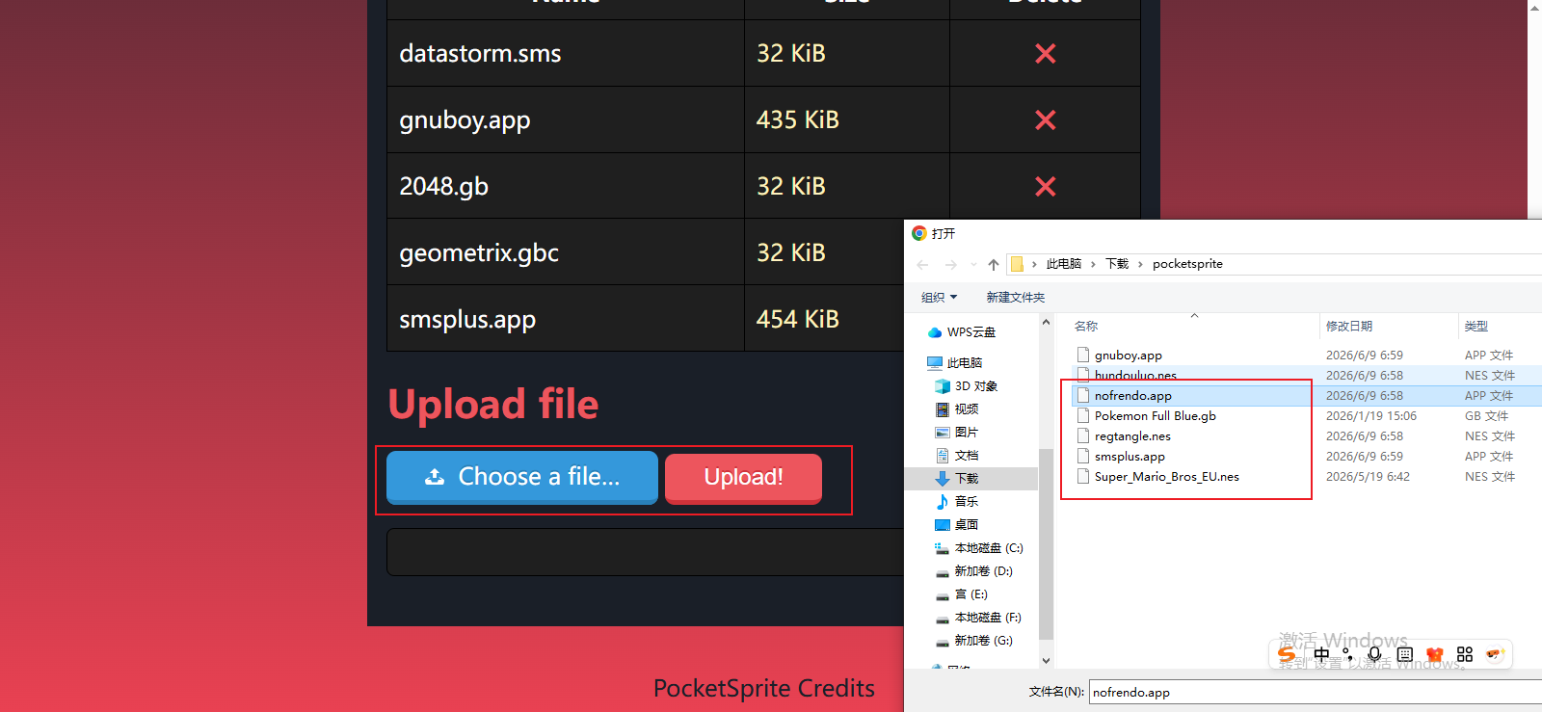Click pocketsprite in the address breadcrumb

tap(1187, 264)
